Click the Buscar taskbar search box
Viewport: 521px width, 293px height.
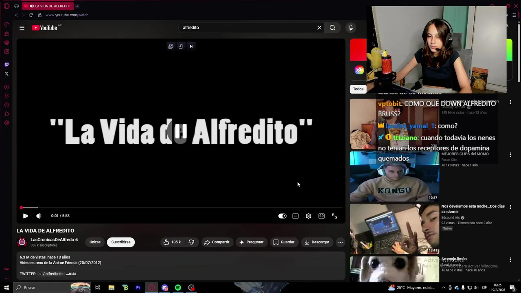[x=52, y=288]
